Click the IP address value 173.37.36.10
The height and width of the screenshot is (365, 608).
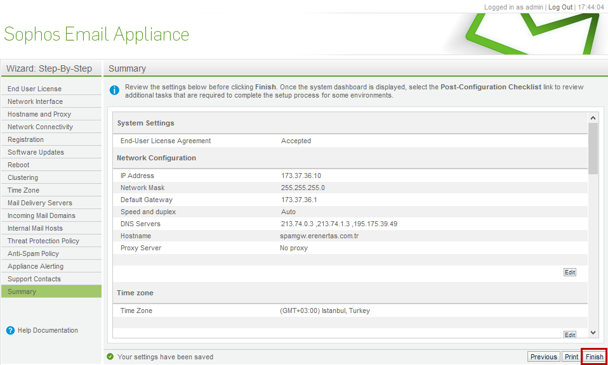pos(301,176)
